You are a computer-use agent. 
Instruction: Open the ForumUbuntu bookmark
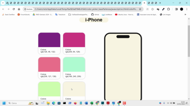click(x=24, y=14)
